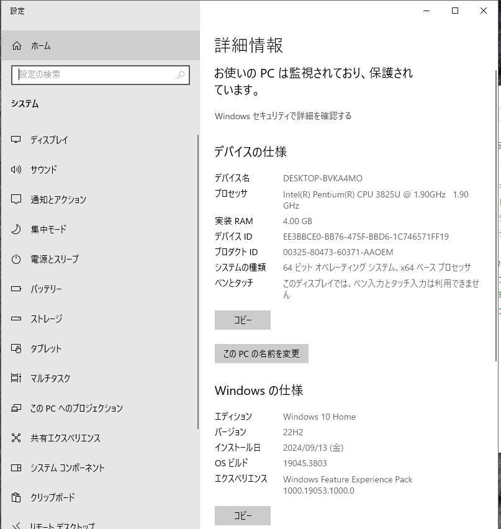The width and height of the screenshot is (501, 529).
Task: Click the Multitasking icon
Action: click(x=16, y=378)
